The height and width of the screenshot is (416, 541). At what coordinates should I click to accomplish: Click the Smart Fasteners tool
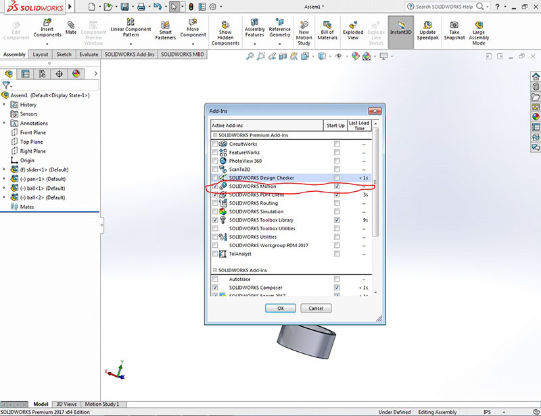point(165,30)
